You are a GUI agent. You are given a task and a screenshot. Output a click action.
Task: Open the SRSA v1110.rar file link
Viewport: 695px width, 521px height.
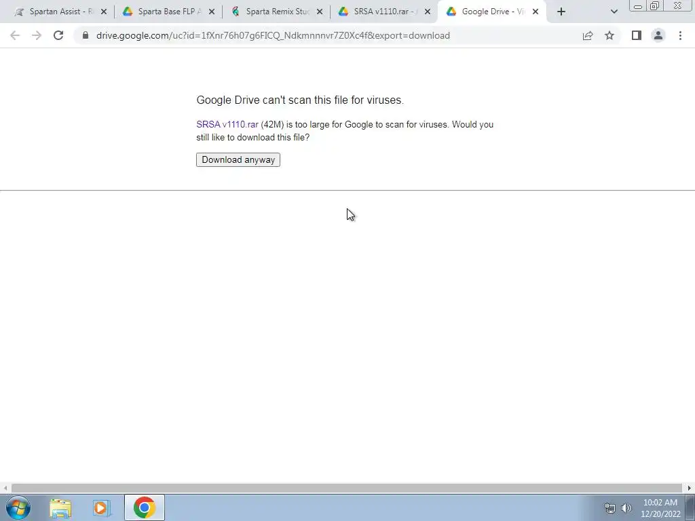(x=227, y=125)
